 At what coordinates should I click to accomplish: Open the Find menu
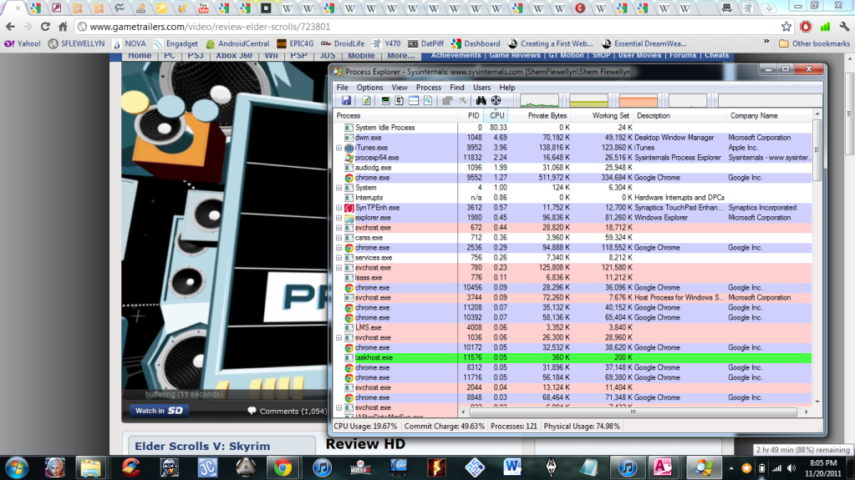pyautogui.click(x=457, y=87)
